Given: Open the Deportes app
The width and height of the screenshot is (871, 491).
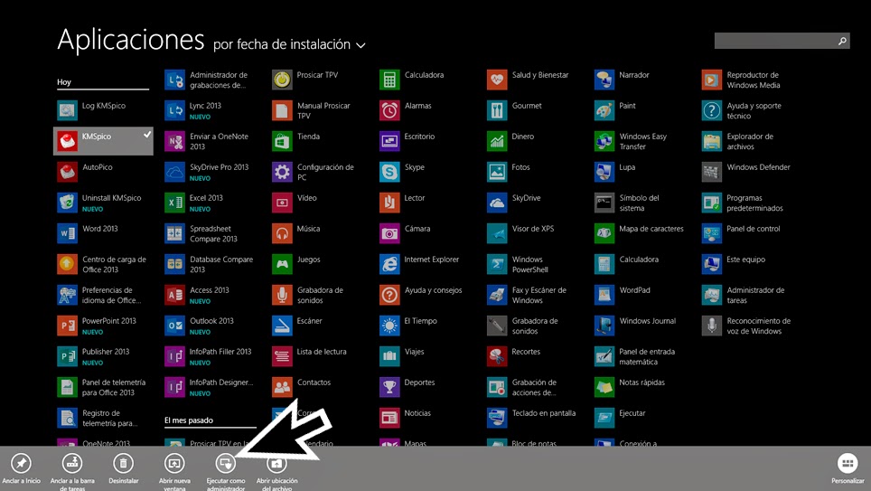Looking at the screenshot, I should click(x=407, y=386).
